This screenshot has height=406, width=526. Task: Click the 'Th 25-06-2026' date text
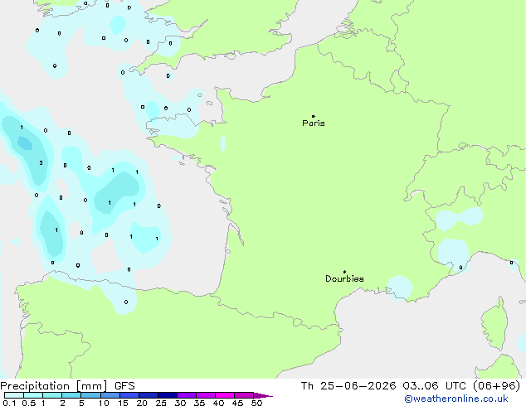(x=348, y=386)
